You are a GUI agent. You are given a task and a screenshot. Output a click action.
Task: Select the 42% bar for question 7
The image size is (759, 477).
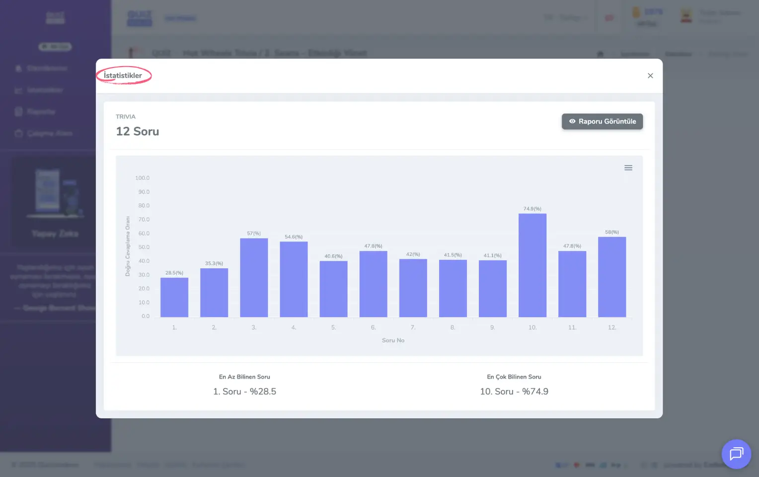(413, 288)
